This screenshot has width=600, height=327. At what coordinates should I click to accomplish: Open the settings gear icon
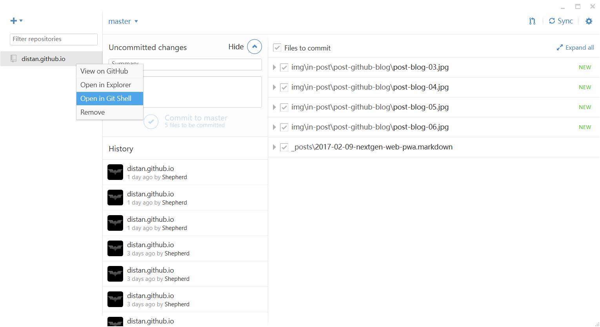(x=589, y=21)
